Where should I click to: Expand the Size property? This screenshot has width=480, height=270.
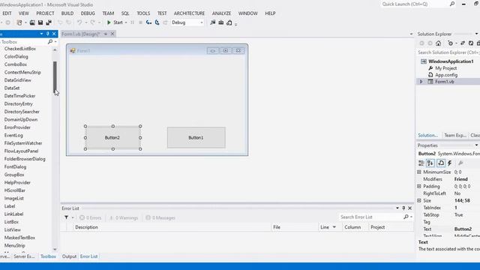click(419, 200)
